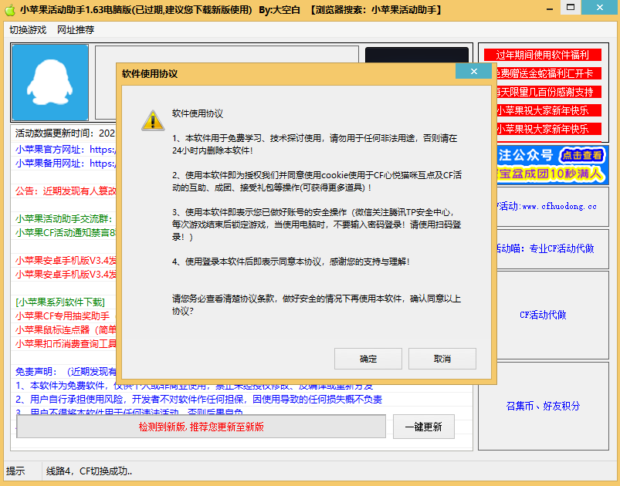Screen dimensions: 620x486
Task: Click the 小苹果CF活动通知禁言 line
Action: click(66, 233)
